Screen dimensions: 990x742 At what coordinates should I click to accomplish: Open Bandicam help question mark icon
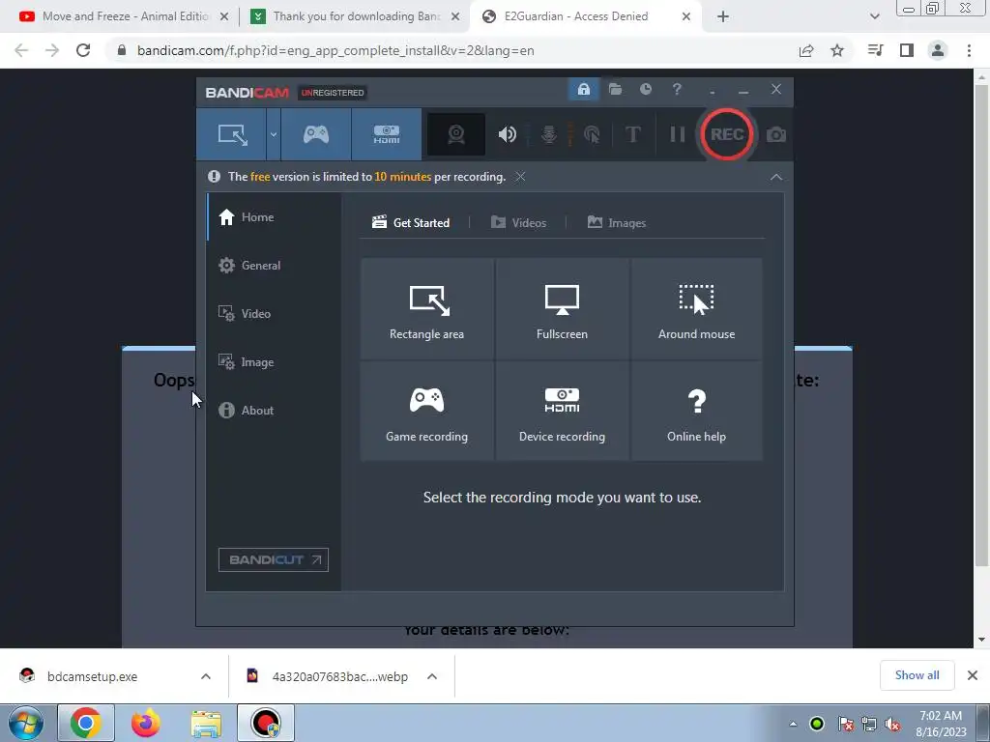click(677, 90)
